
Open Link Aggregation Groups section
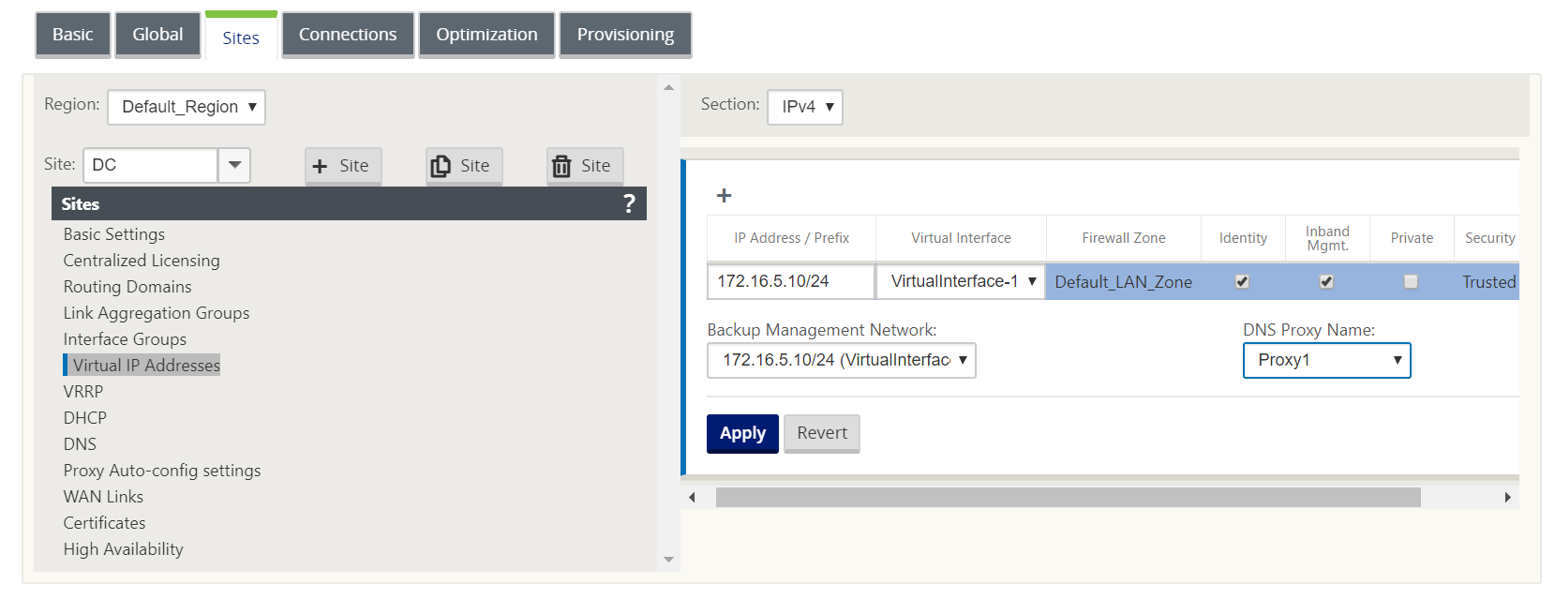157,313
